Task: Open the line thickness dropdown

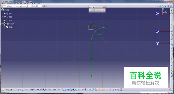Action: [x=18, y=6]
